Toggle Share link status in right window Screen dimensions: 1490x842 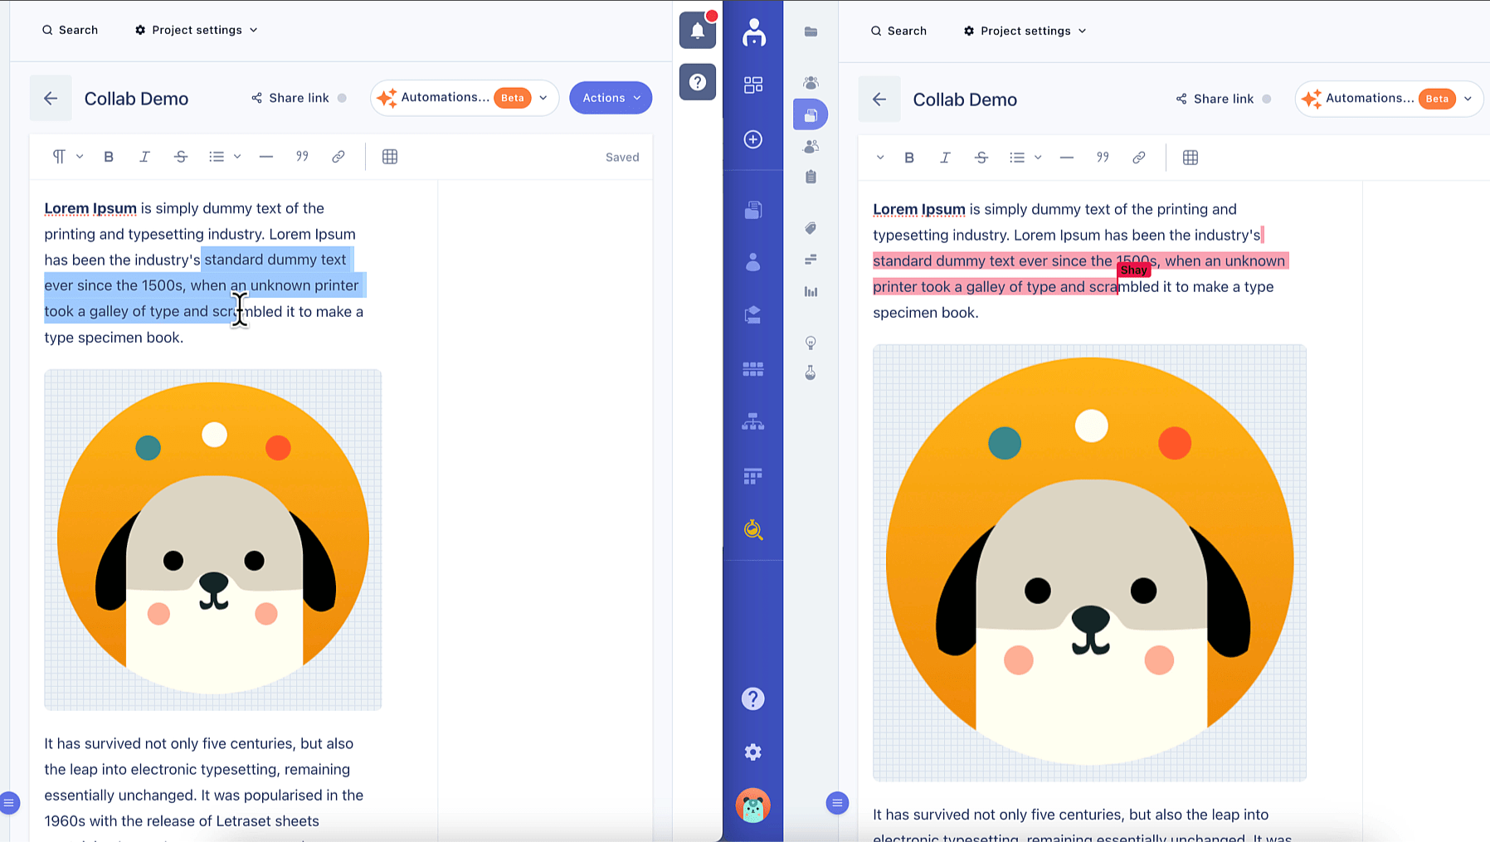1267,99
